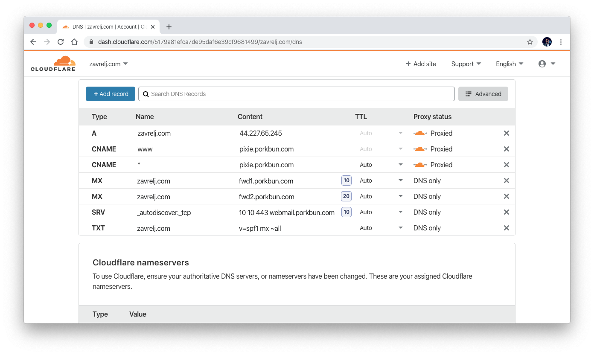Click the Name column header

[145, 116]
